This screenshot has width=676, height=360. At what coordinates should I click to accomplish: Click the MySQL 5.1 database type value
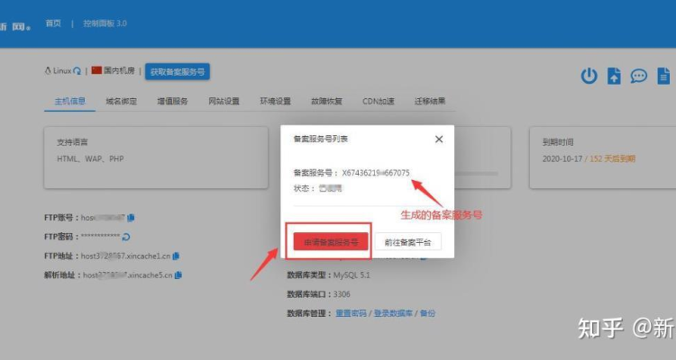352,275
